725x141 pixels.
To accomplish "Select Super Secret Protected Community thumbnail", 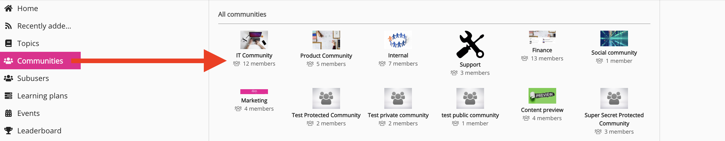I will click(x=614, y=98).
